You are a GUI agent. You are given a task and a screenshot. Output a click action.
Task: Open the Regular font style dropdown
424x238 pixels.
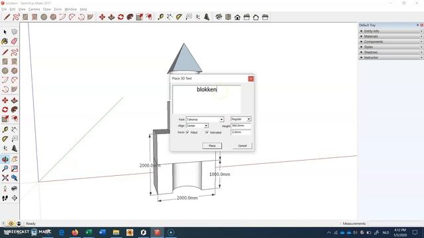coord(241,119)
